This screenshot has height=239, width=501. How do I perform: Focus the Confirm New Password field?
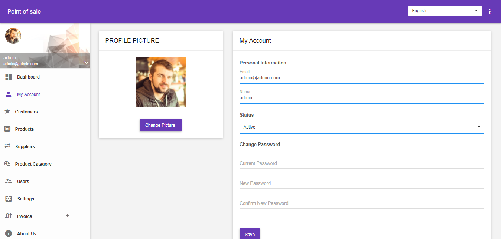tap(361, 203)
